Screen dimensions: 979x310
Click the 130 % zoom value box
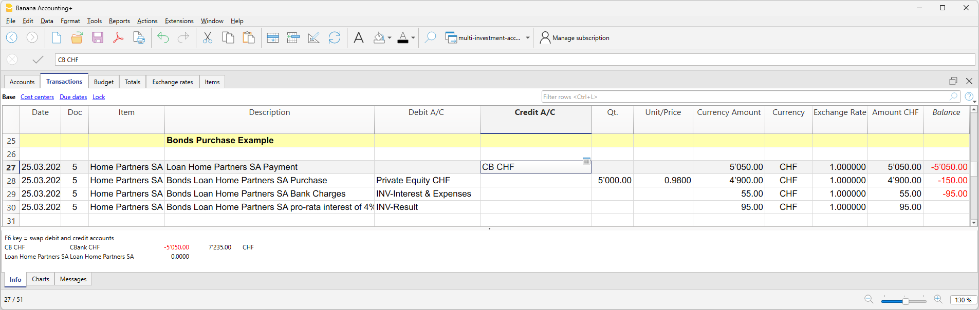pyautogui.click(x=963, y=300)
